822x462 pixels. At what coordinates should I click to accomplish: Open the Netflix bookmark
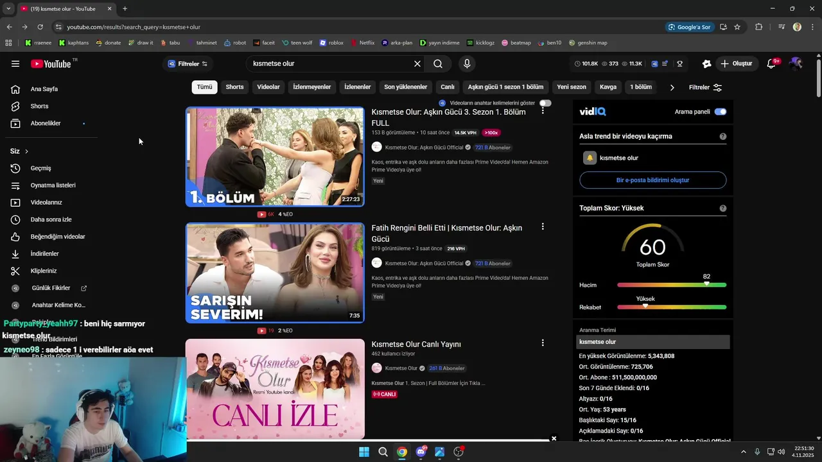tap(362, 43)
